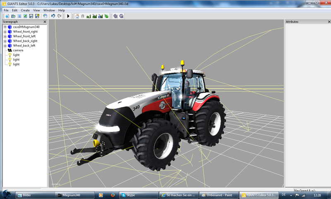Select Wheel_front_right in the Scenegraph

click(x=25, y=32)
